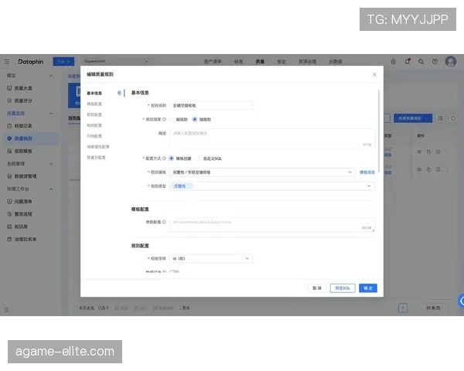Click the 规则模板 sidebar icon
This screenshot has width=464, height=371.
pyautogui.click(x=9, y=151)
